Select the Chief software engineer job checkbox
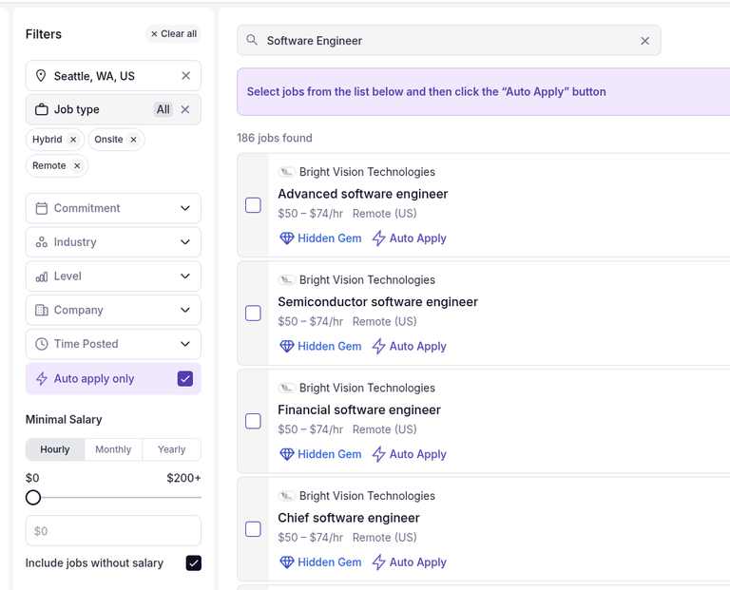Image resolution: width=730 pixels, height=590 pixels. pos(253,529)
